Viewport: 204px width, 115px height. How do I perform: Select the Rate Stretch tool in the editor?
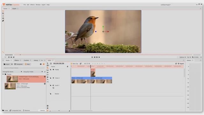[x=47, y=80]
